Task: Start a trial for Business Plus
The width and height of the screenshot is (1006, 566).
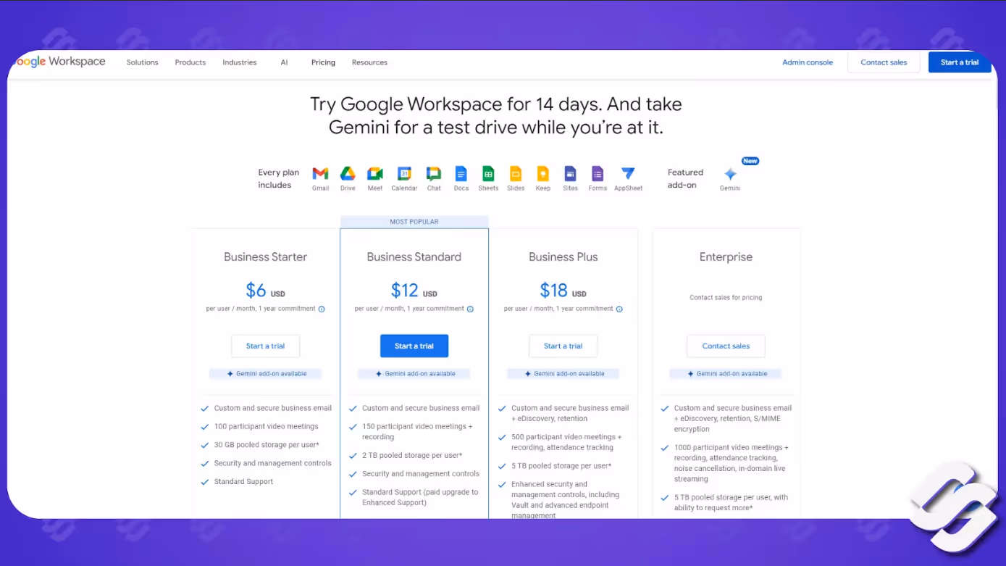Action: [x=563, y=346]
